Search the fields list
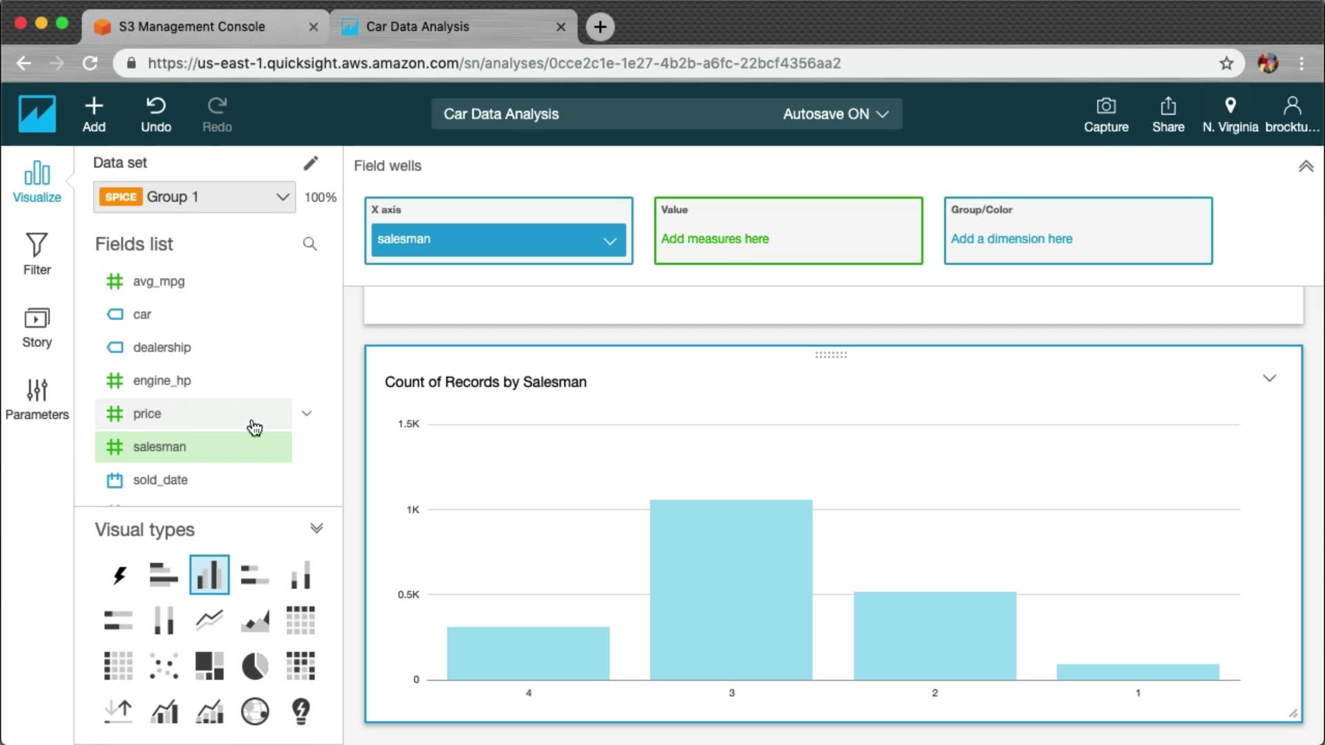This screenshot has width=1325, height=745. (x=310, y=244)
